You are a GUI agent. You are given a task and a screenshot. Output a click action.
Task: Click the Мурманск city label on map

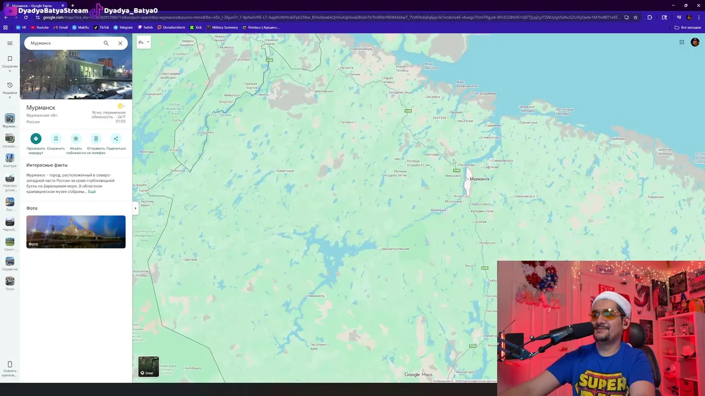pos(479,179)
